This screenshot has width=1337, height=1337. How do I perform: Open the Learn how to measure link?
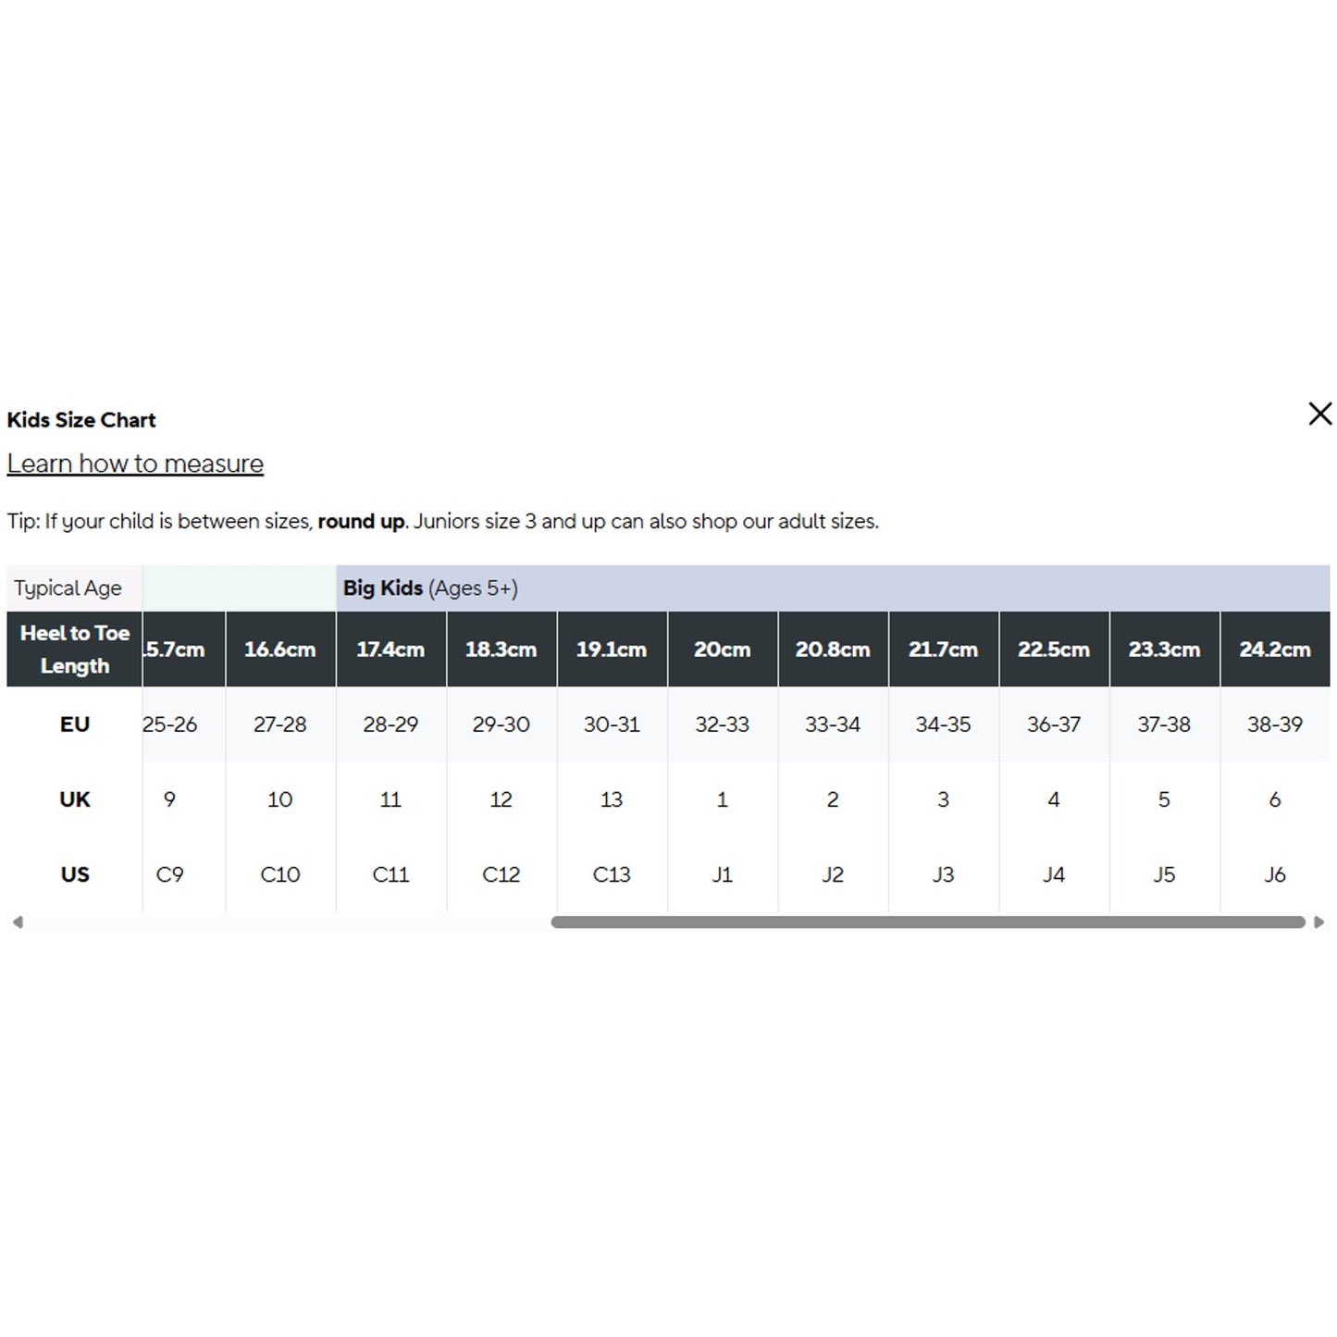click(x=135, y=464)
